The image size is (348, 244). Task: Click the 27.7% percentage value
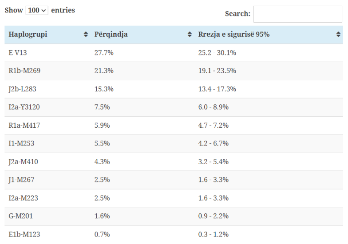point(104,53)
